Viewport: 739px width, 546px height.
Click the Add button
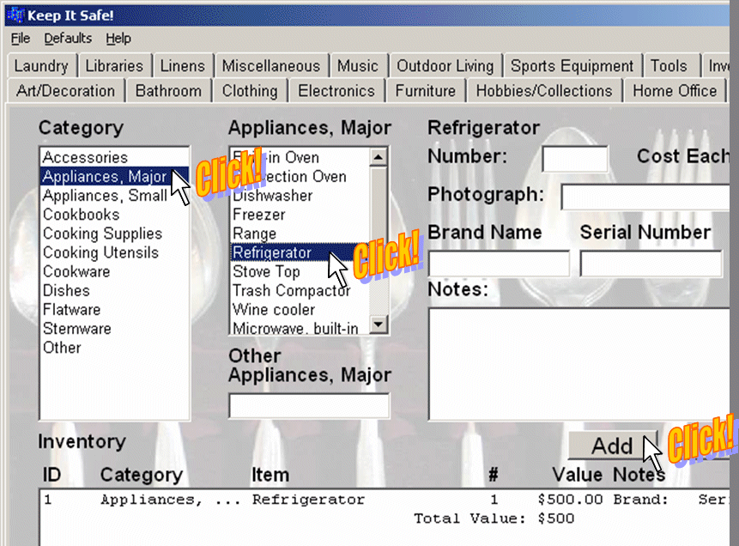(612, 445)
